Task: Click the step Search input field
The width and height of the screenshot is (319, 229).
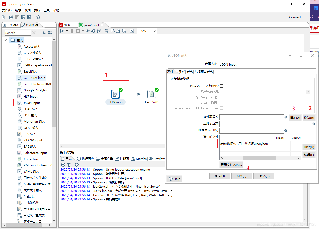Action: point(18,33)
